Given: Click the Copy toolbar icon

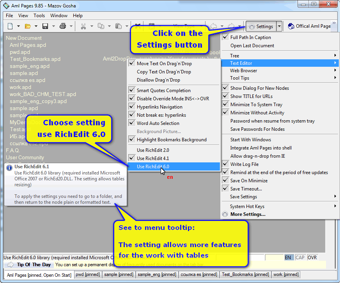Looking at the screenshot, I should click(101, 26).
